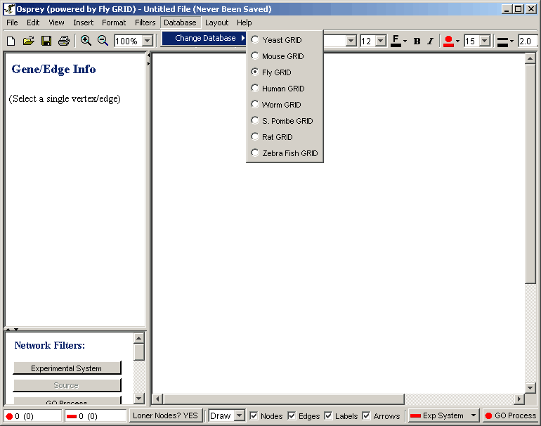Uncheck the Nodes checkbox
Screen dimensions: 541x426
coord(254,415)
